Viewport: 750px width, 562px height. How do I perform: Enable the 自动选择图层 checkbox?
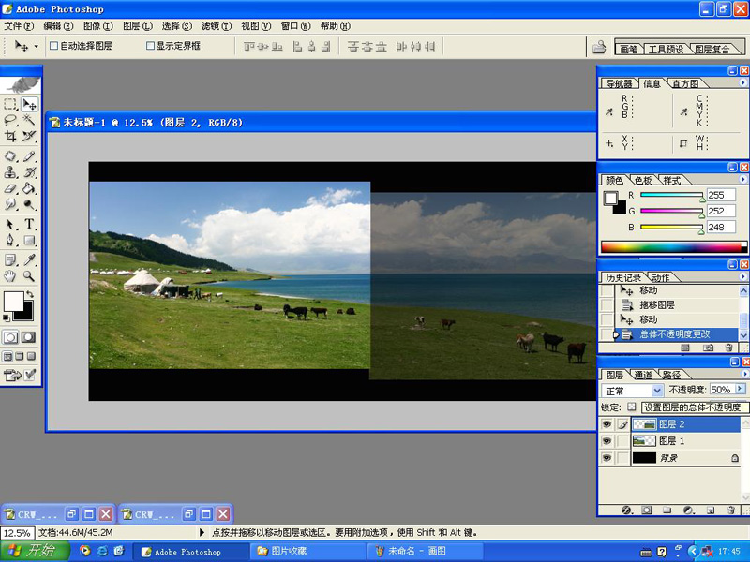pos(54,46)
